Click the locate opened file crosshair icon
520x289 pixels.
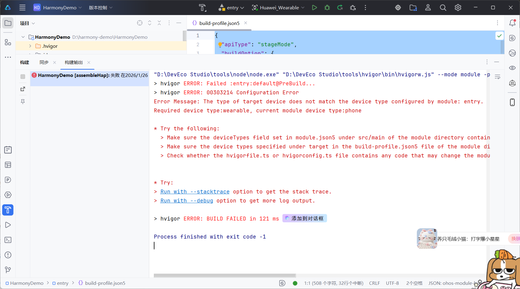pyautogui.click(x=140, y=23)
